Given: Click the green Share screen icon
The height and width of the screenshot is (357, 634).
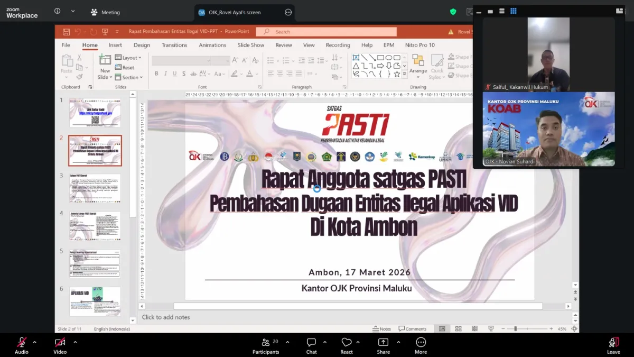Looking at the screenshot, I should coord(383,342).
